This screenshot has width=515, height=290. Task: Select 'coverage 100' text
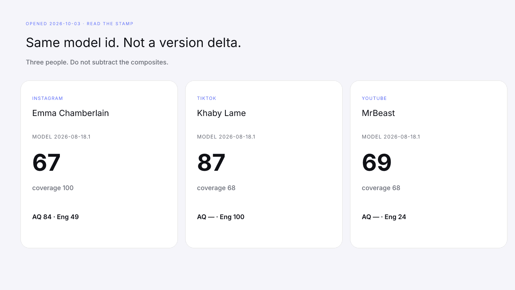tap(53, 188)
